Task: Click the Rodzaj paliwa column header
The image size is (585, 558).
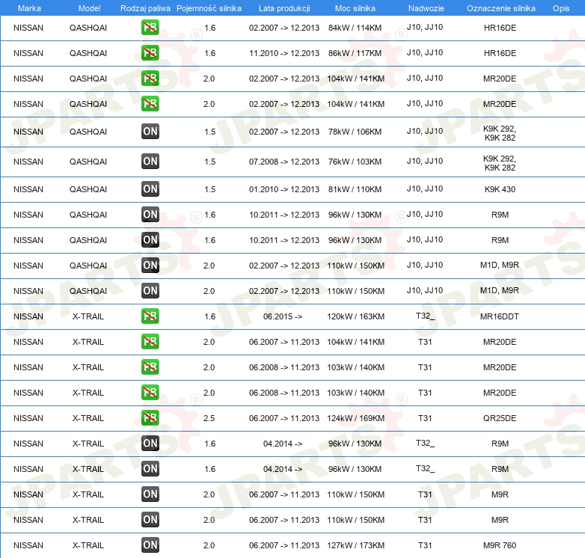Action: pos(145,8)
